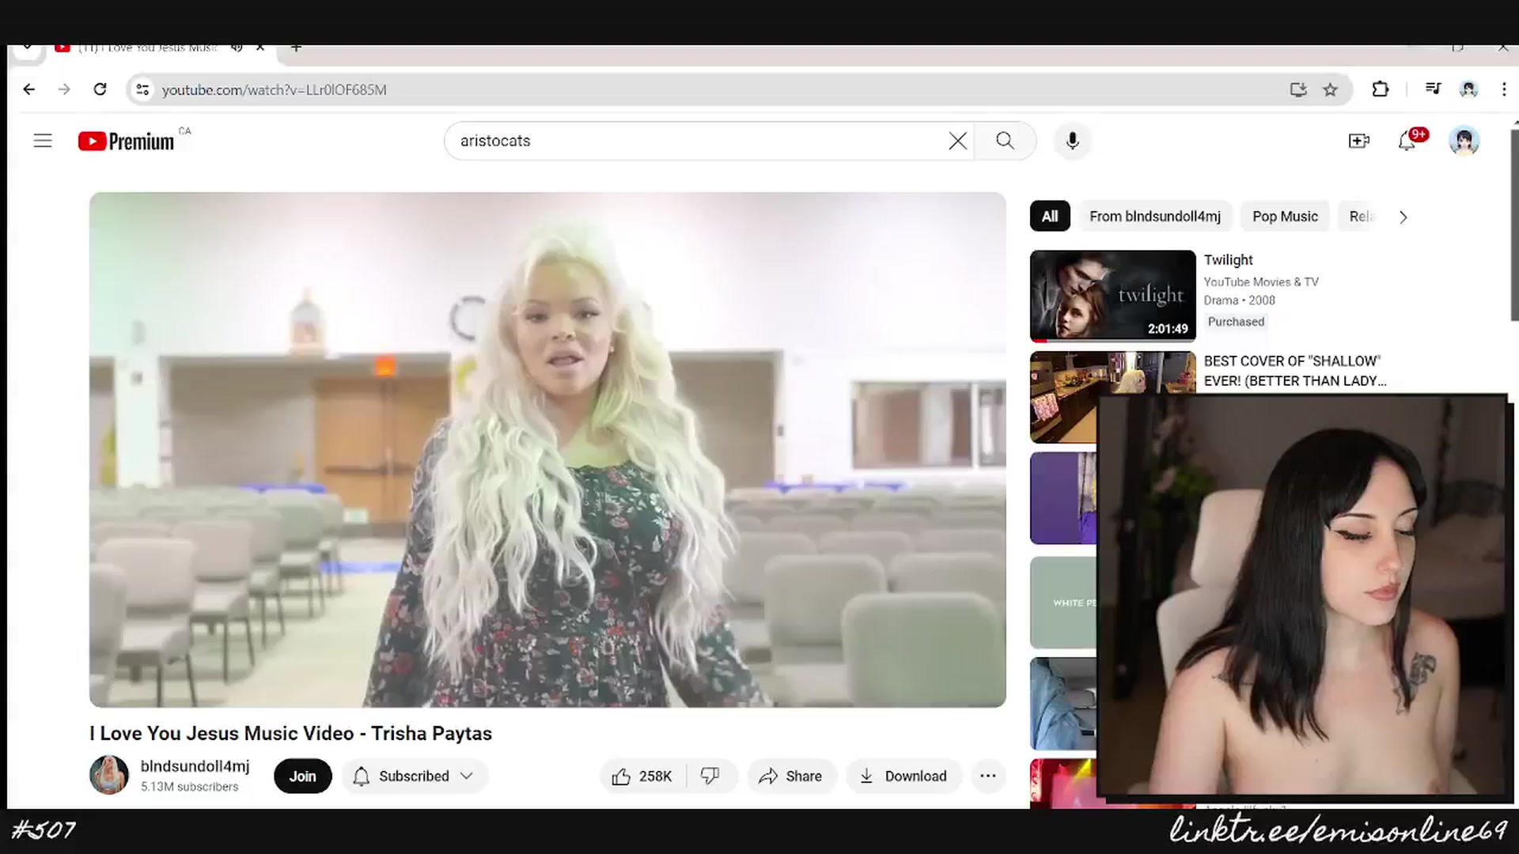The image size is (1519, 854).
Task: Open the Twilight movie title link
Action: pyautogui.click(x=1228, y=260)
